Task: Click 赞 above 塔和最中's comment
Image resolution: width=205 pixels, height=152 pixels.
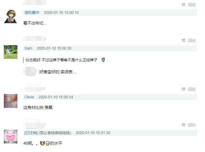Action: [x=183, y=5]
